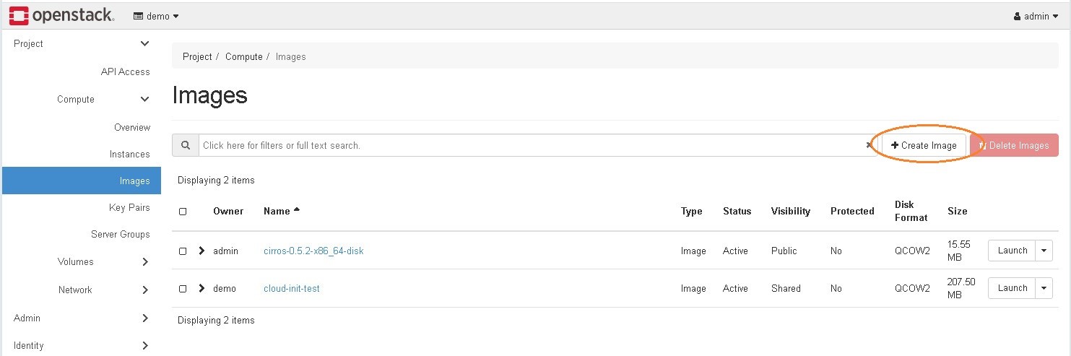The height and width of the screenshot is (356, 1071).
Task: Collapse the Compute section chevron
Action: coord(144,100)
